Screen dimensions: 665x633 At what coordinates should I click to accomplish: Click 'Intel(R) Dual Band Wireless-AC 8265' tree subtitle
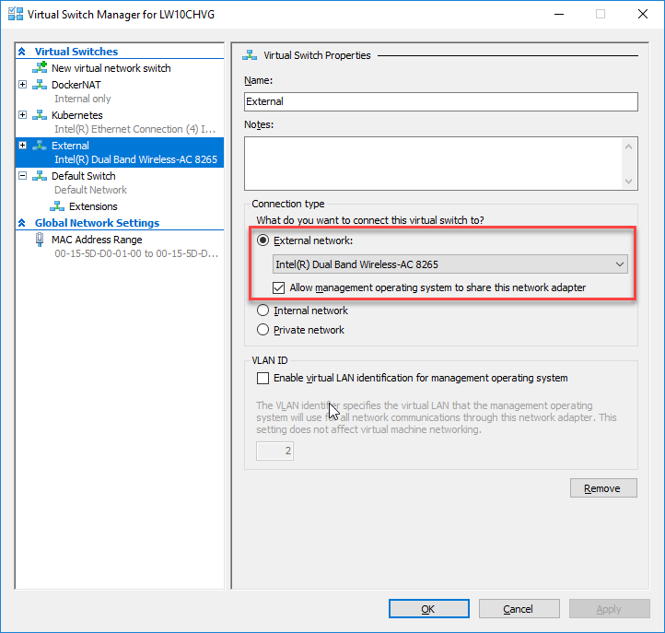pos(135,159)
